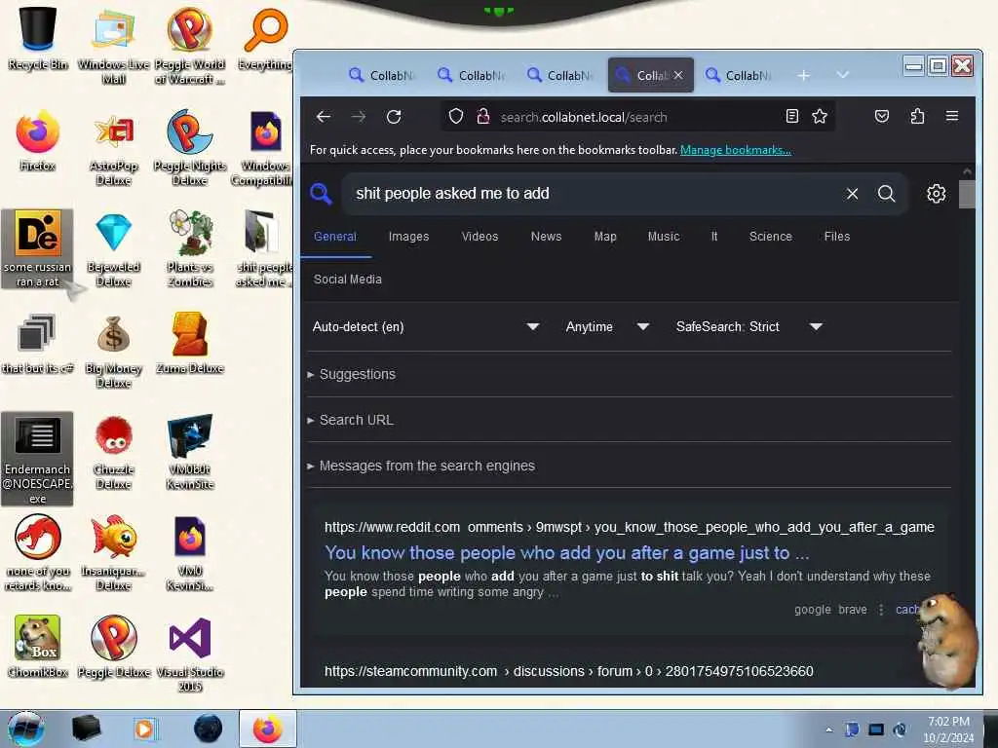Screen dimensions: 998x748
Task: Open the Recycle Bin desktop icon
Action: coord(38,38)
